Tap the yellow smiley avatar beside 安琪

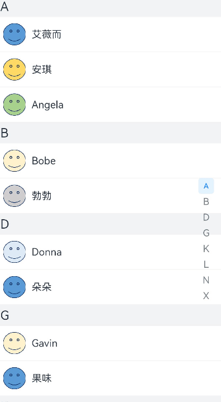click(15, 69)
